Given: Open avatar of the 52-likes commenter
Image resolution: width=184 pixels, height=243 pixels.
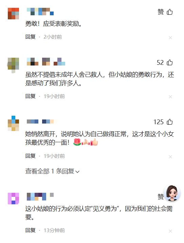Looking at the screenshot, I should pos(13,64).
